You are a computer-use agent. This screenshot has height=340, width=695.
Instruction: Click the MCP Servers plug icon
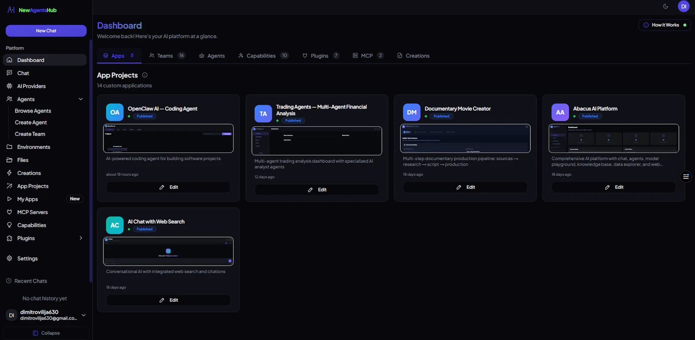tap(10, 212)
